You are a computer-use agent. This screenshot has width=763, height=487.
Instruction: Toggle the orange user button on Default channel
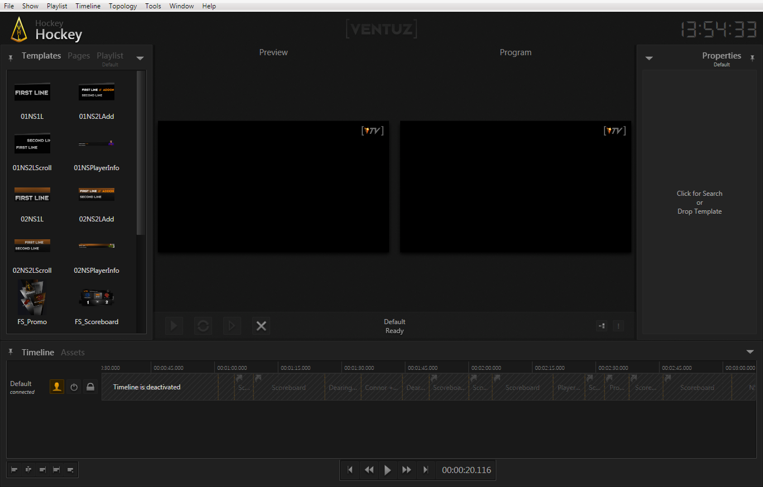[x=57, y=387]
